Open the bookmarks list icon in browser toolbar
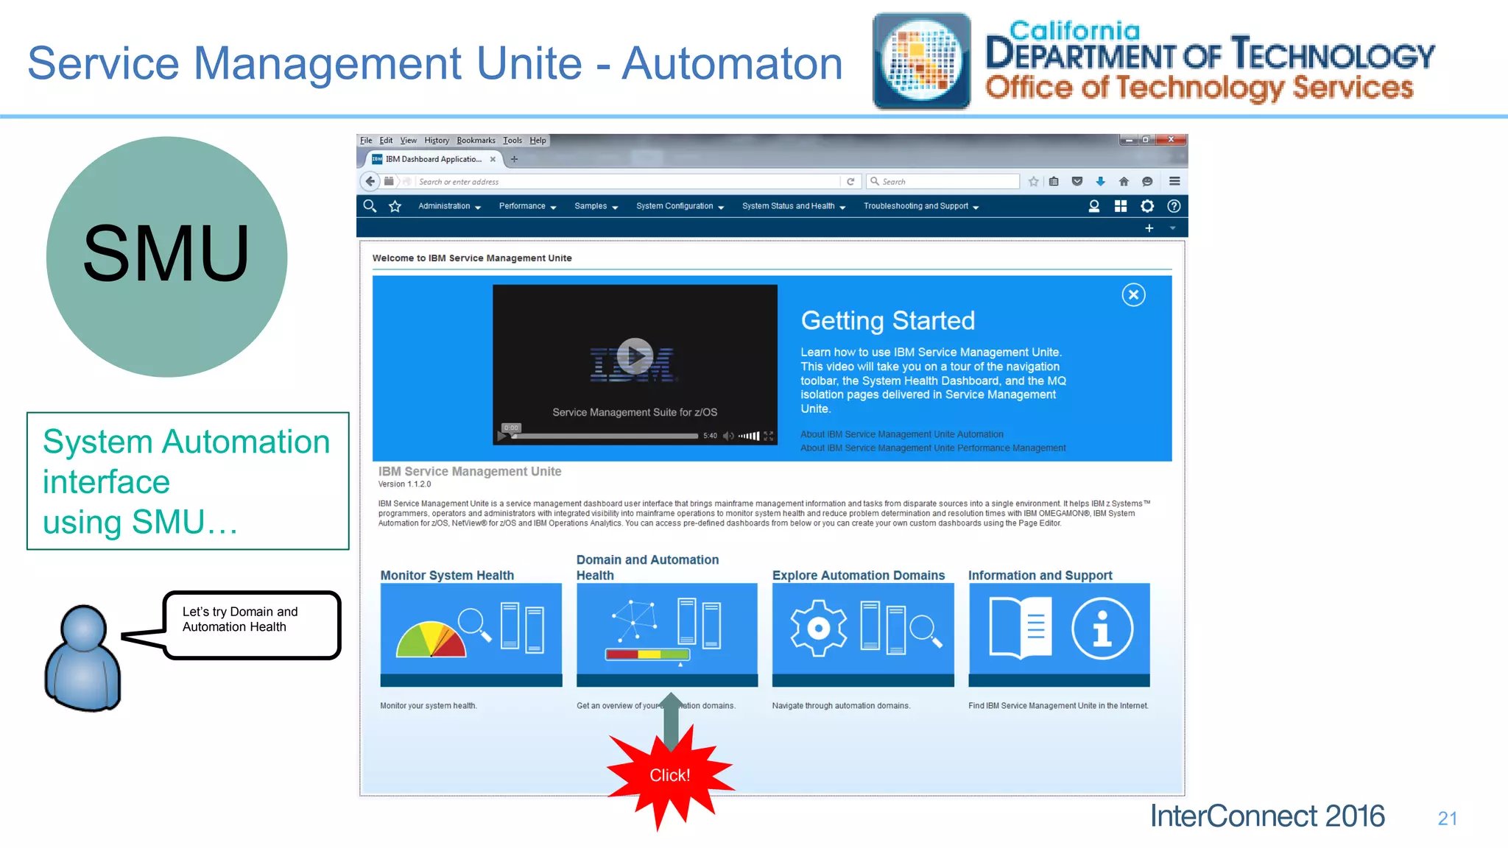 1054,181
